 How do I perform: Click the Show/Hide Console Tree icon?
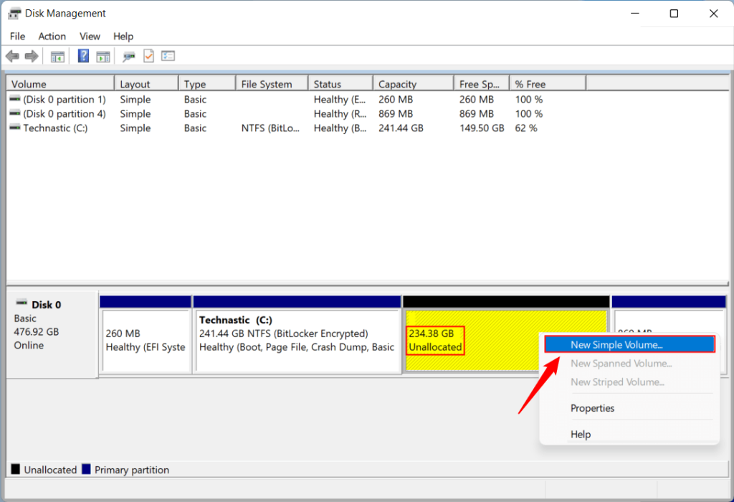57,57
